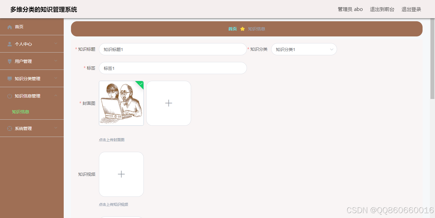This screenshot has width=435, height=218.
Task: Click the 系统管理 globe icon
Action: tap(9, 128)
